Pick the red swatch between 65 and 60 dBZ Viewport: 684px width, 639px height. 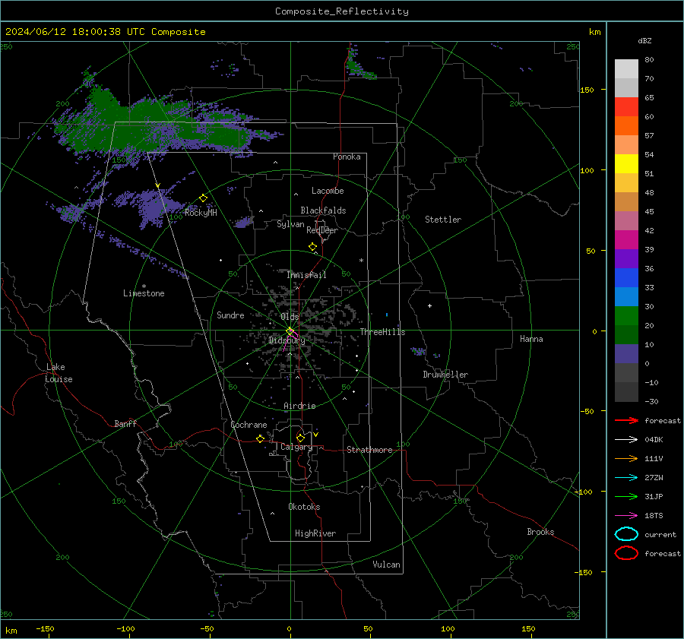(626, 107)
